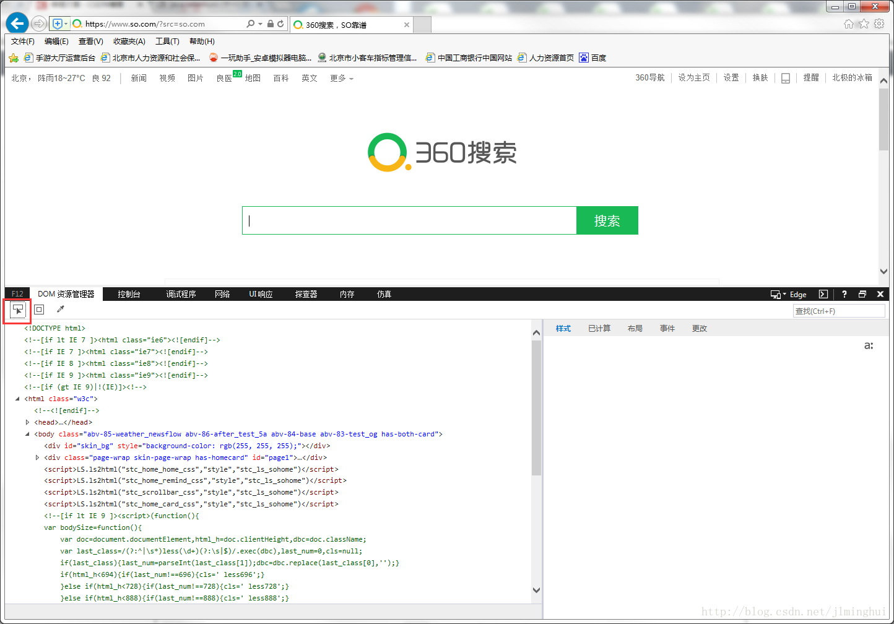Click the page vertical scrollbar down arrow
Viewport: 894px width, 624px height.
(x=883, y=272)
